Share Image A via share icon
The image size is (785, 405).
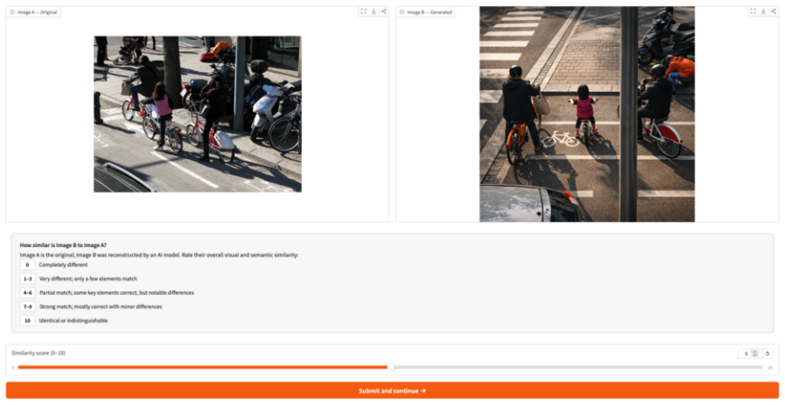tap(384, 12)
